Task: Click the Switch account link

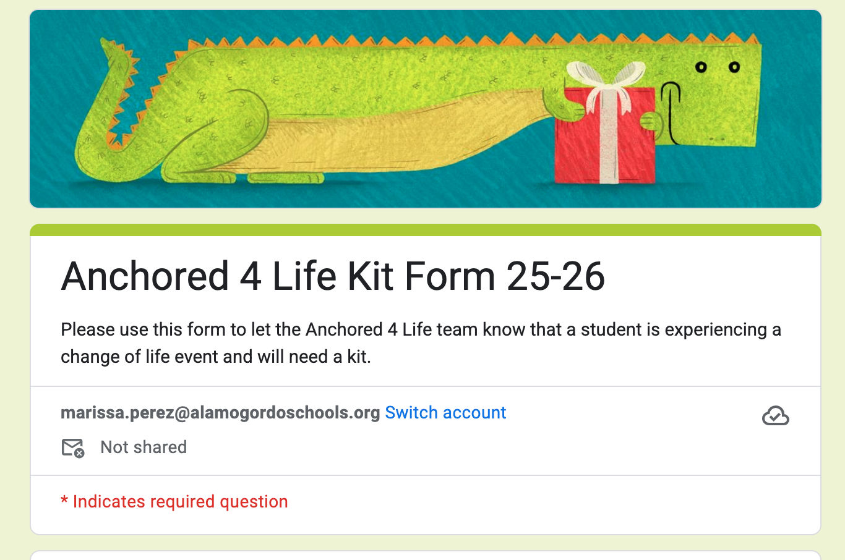Action: (x=445, y=413)
